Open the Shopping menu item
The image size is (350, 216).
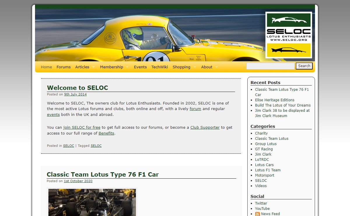(181, 67)
